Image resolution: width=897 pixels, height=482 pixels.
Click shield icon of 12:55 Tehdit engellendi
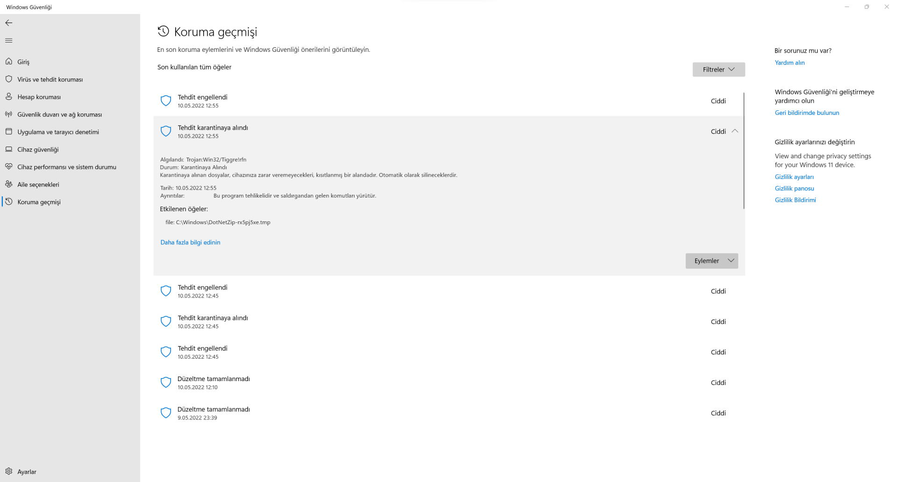pyautogui.click(x=166, y=101)
